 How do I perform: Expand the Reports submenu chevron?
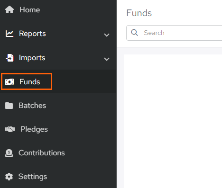point(107,35)
